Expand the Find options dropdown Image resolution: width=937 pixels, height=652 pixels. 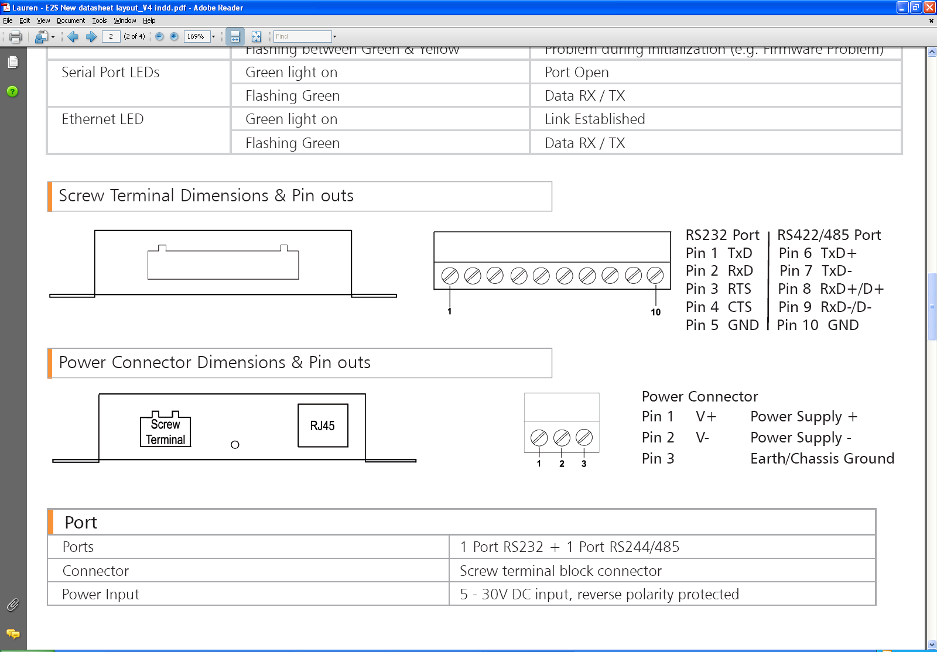tap(334, 36)
